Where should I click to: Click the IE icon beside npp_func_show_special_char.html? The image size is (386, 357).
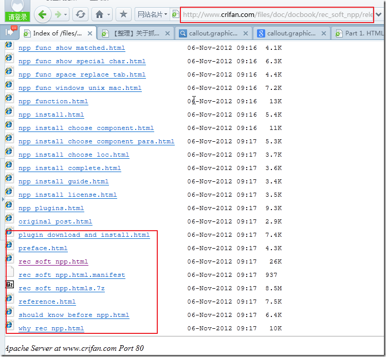click(9, 58)
